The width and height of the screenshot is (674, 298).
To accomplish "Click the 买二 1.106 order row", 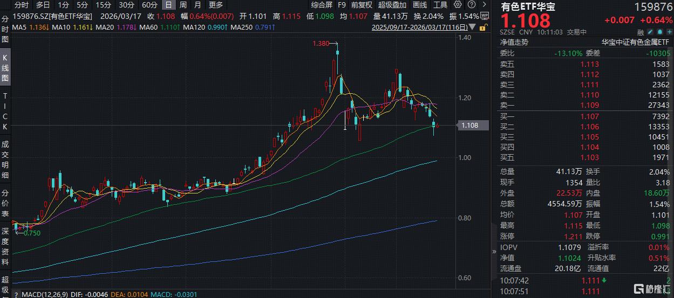I will [586, 126].
